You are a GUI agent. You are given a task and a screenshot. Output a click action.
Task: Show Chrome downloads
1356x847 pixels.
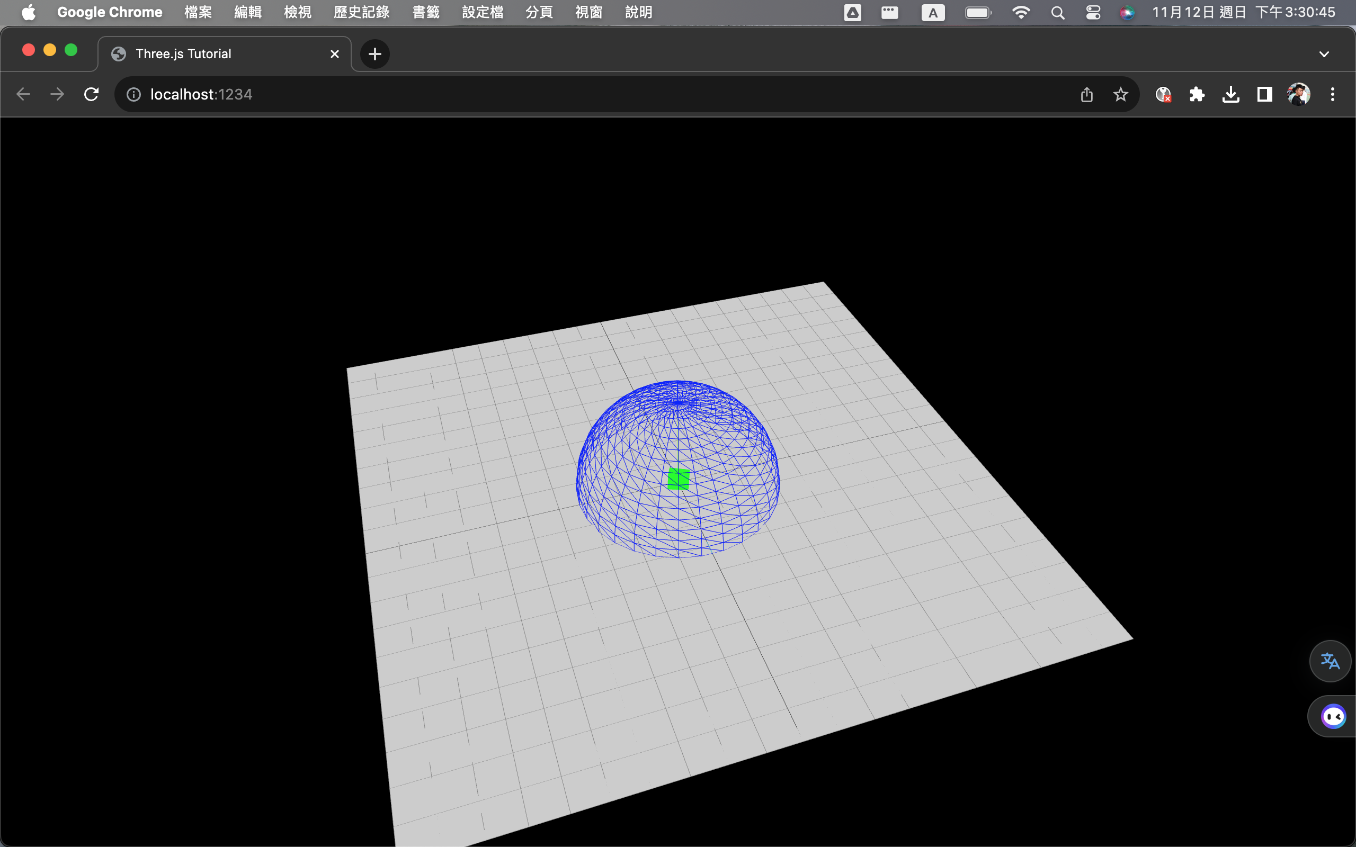pyautogui.click(x=1230, y=94)
